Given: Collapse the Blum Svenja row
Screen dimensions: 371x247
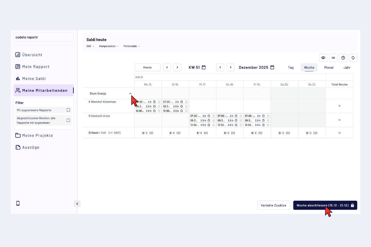Looking at the screenshot, I should (130, 94).
